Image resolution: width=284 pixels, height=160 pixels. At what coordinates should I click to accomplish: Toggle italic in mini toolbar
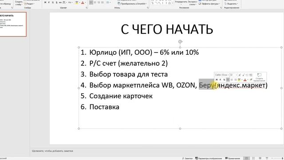click(x=221, y=80)
